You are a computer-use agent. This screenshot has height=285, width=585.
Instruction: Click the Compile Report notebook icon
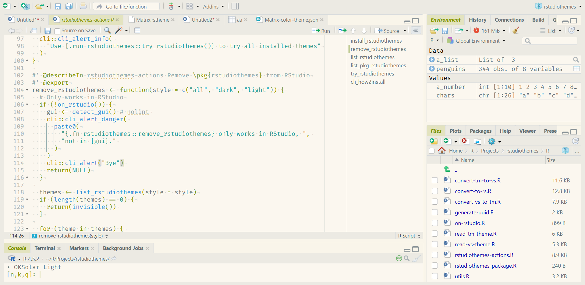137,30
